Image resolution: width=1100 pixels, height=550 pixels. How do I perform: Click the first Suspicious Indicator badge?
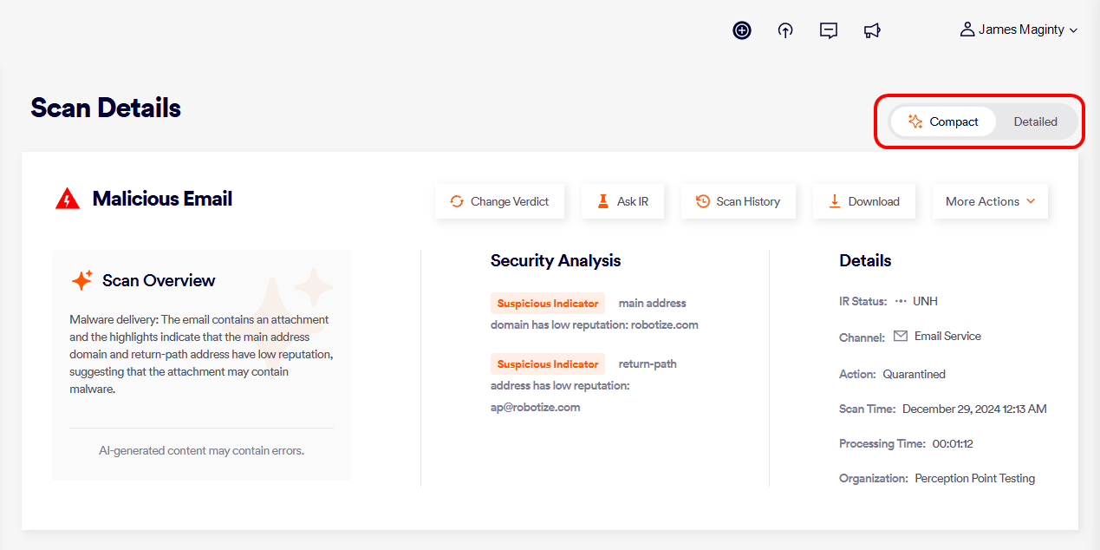point(547,303)
